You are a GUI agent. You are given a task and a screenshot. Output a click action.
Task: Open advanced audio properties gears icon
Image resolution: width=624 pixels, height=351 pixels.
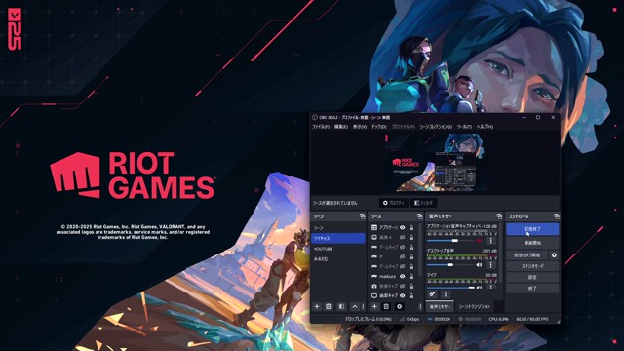(x=432, y=294)
